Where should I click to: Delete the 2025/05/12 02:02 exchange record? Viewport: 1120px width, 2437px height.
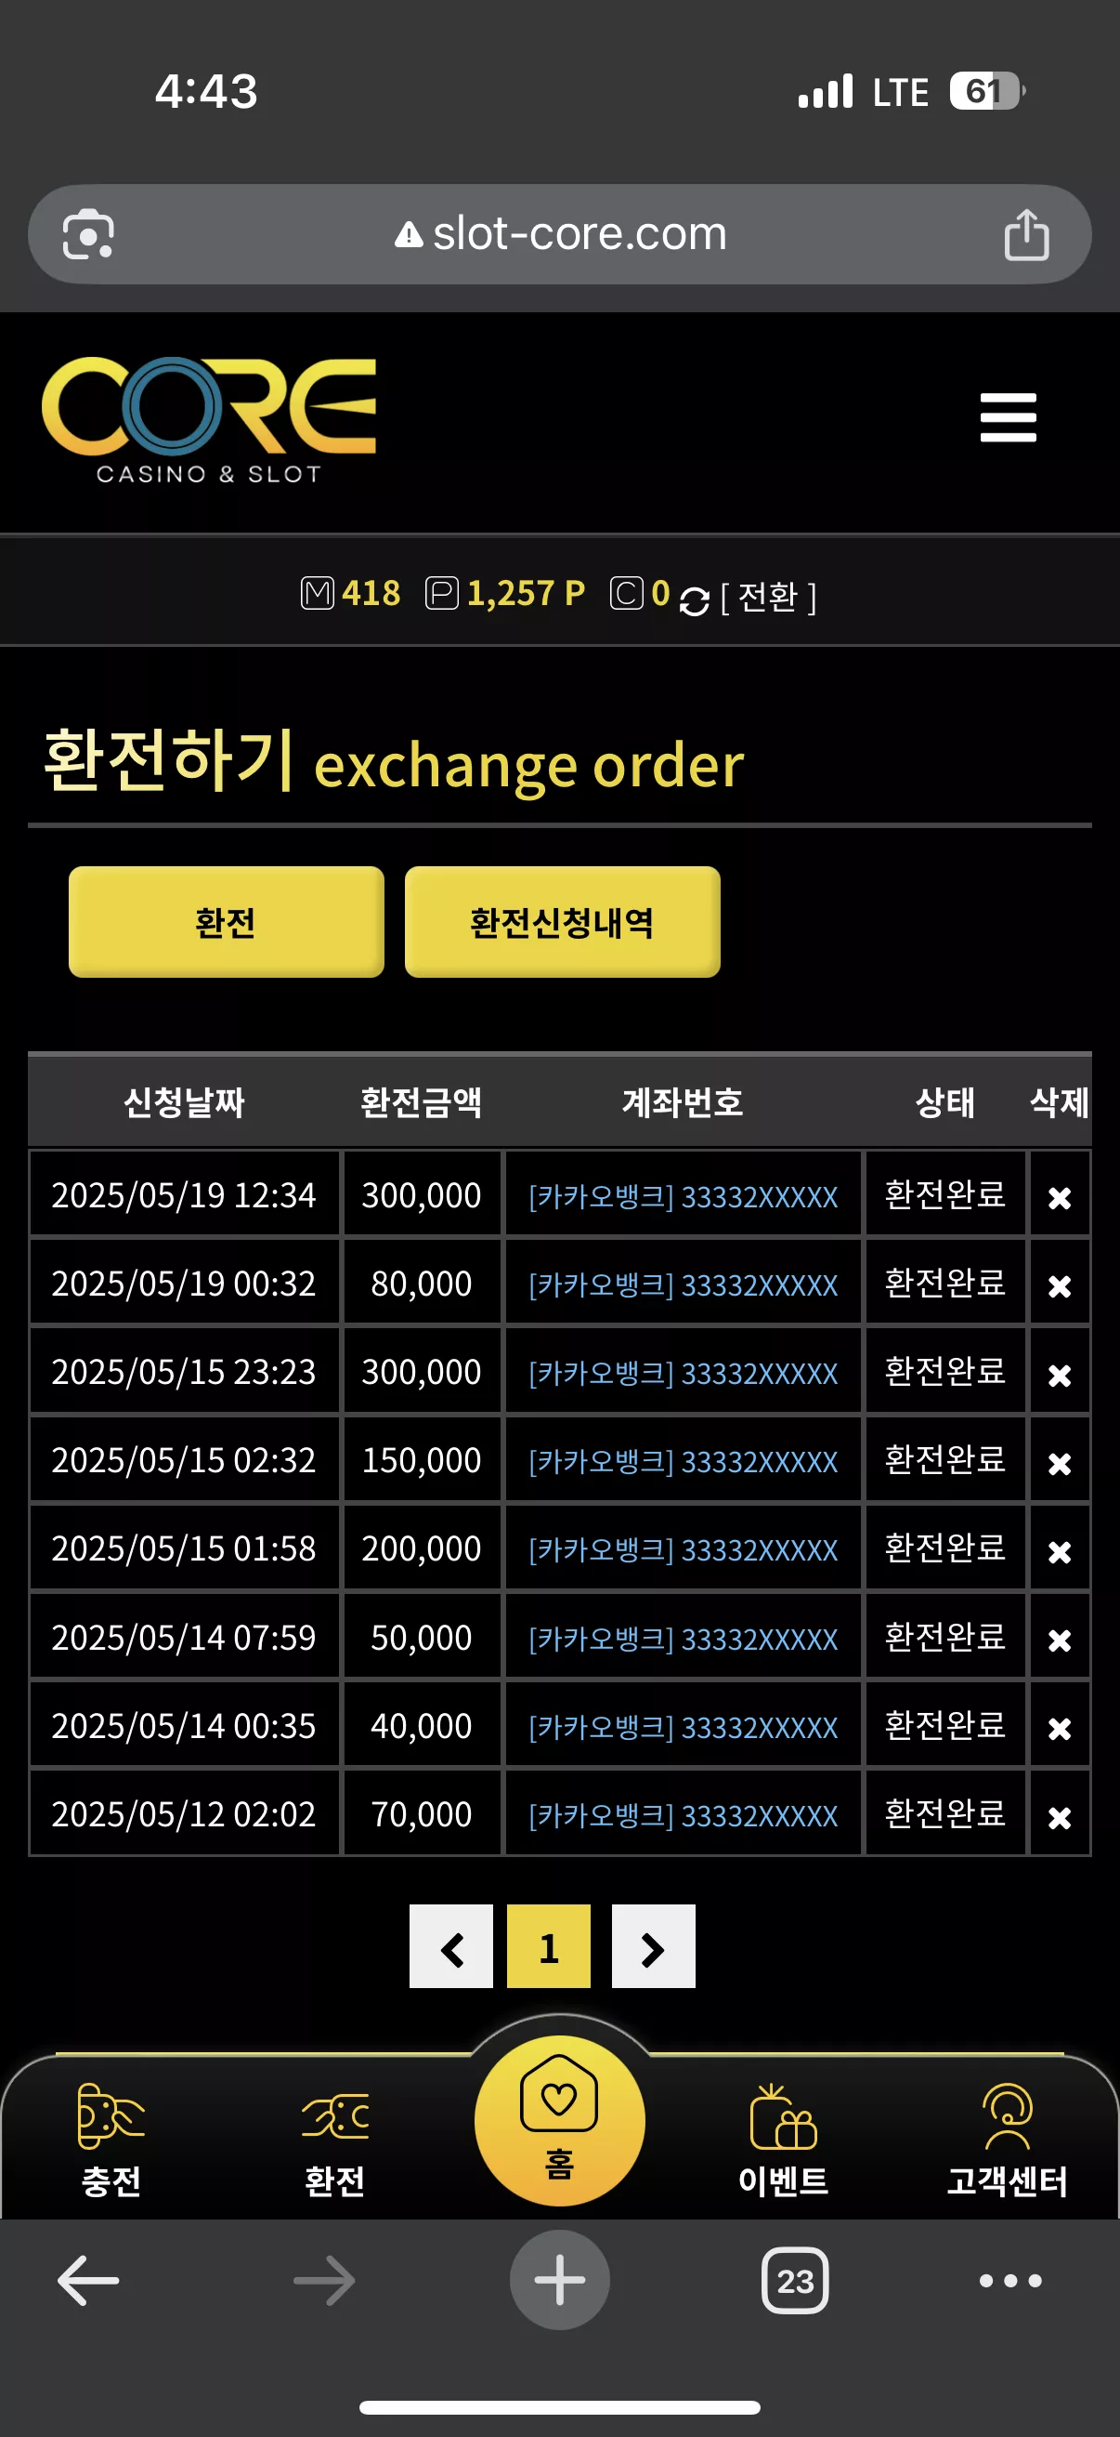pyautogui.click(x=1060, y=1816)
